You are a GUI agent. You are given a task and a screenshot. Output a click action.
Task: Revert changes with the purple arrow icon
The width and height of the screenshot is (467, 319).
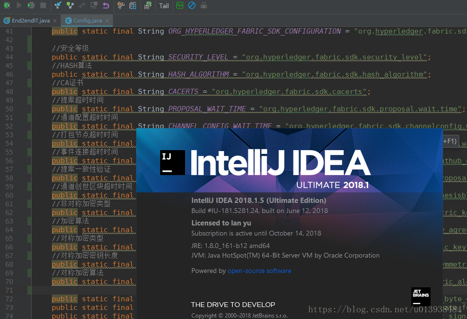(x=106, y=5)
